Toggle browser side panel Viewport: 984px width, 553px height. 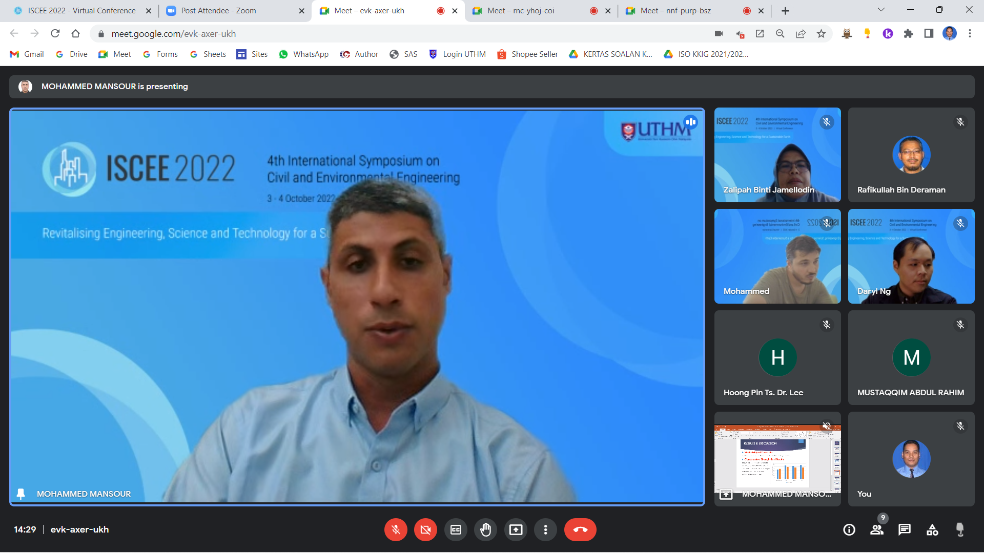coord(929,33)
